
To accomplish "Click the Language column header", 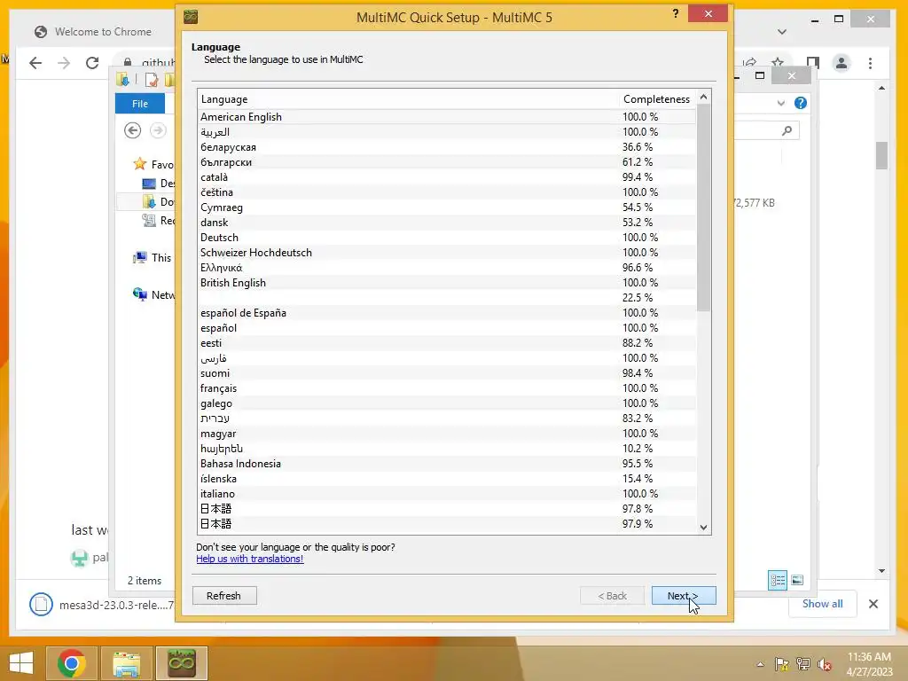I will 408,99.
